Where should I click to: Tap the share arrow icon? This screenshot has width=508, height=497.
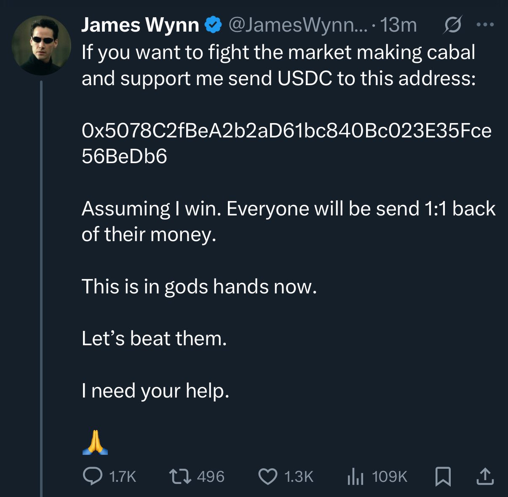click(x=484, y=476)
